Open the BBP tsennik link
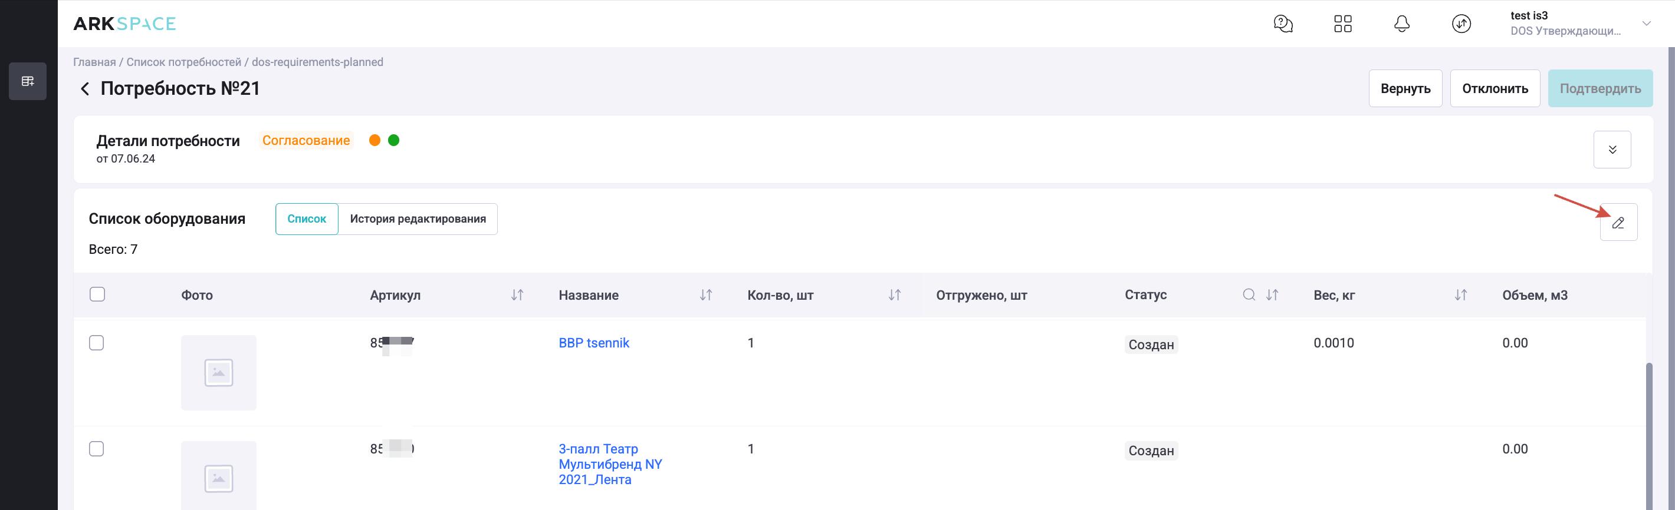The image size is (1675, 510). (x=594, y=343)
